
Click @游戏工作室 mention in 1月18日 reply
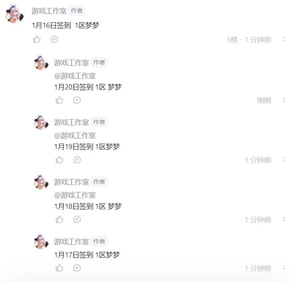click(75, 195)
